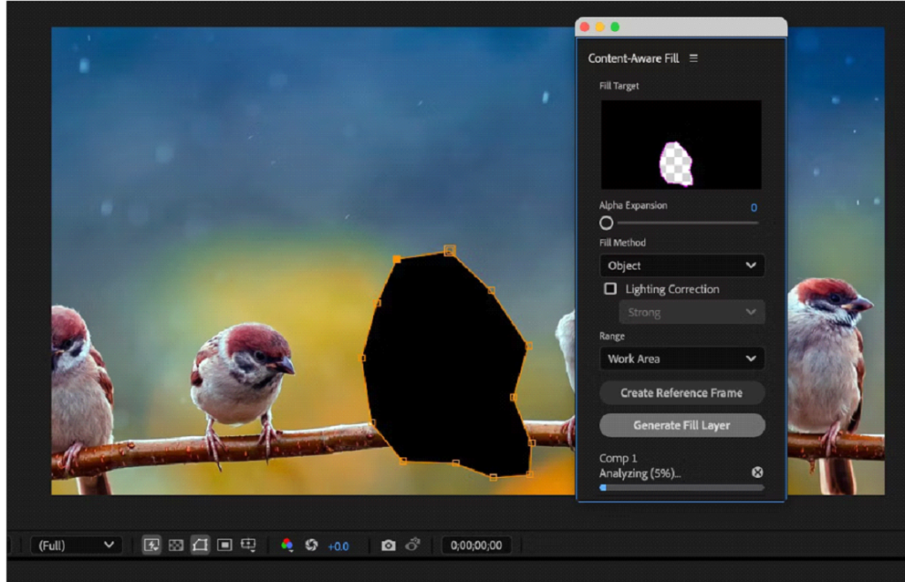
Task: Open the Range Work Area dropdown
Action: click(x=682, y=359)
